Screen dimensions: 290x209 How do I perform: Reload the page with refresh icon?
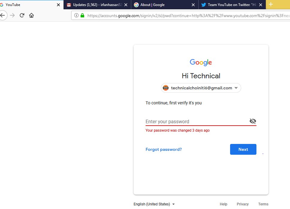(x=22, y=15)
